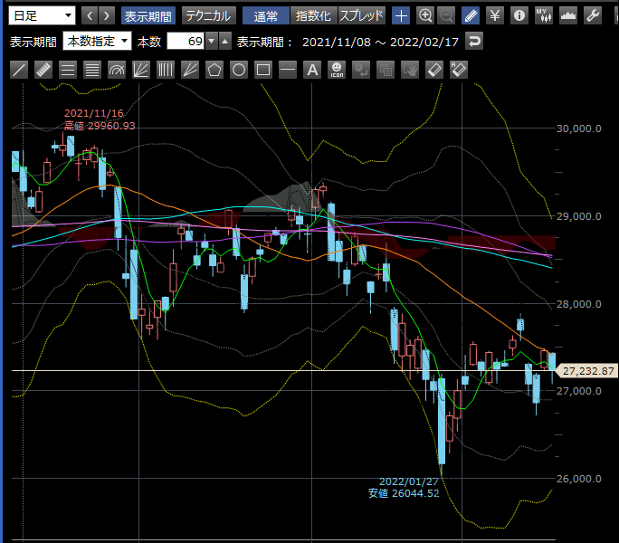The image size is (619, 543).
Task: Toggle the crosshair cursor button
Action: click(x=401, y=15)
